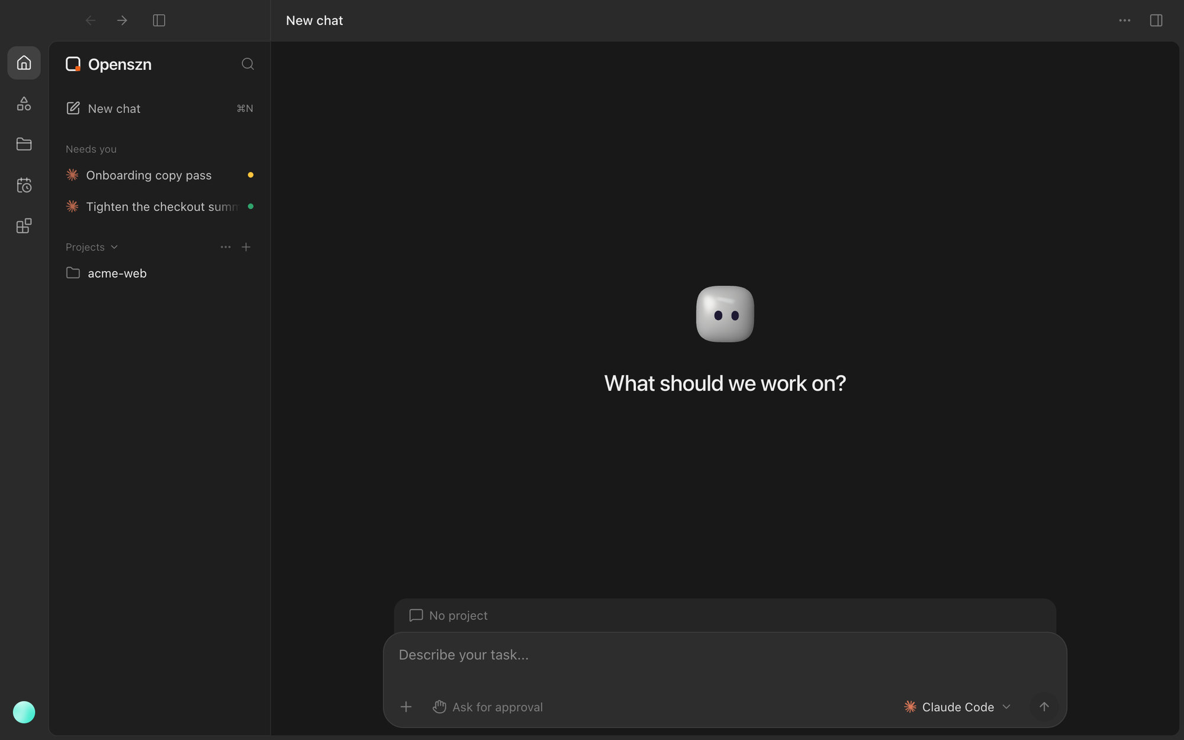Open the acme-web project
This screenshot has height=740, width=1184.
(x=159, y=273)
